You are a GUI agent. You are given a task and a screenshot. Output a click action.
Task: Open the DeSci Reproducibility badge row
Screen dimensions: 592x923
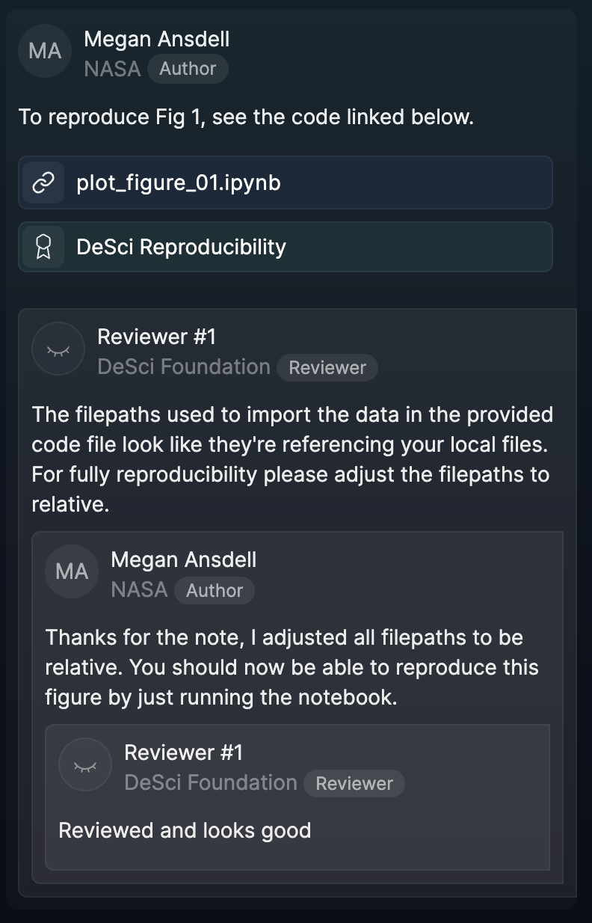(181, 247)
